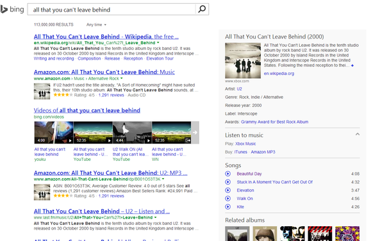Image resolution: width=371 pixels, height=241 pixels.
Task: Expand the album description with the plus icon
Action: (352, 65)
